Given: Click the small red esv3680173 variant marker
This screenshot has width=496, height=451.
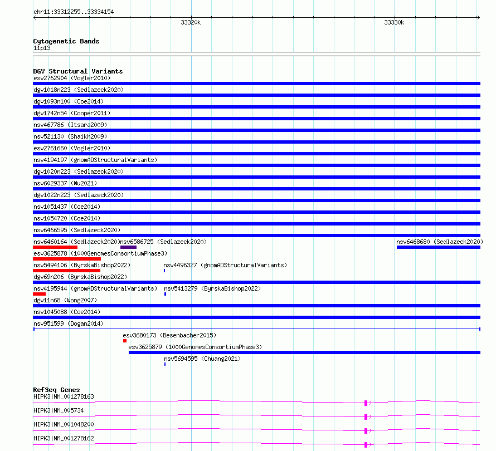Looking at the screenshot, I should pyautogui.click(x=125, y=341).
